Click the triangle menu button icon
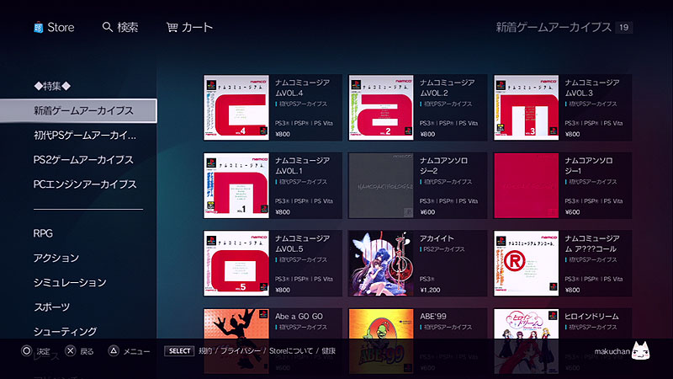The width and height of the screenshot is (673, 379). click(x=114, y=351)
